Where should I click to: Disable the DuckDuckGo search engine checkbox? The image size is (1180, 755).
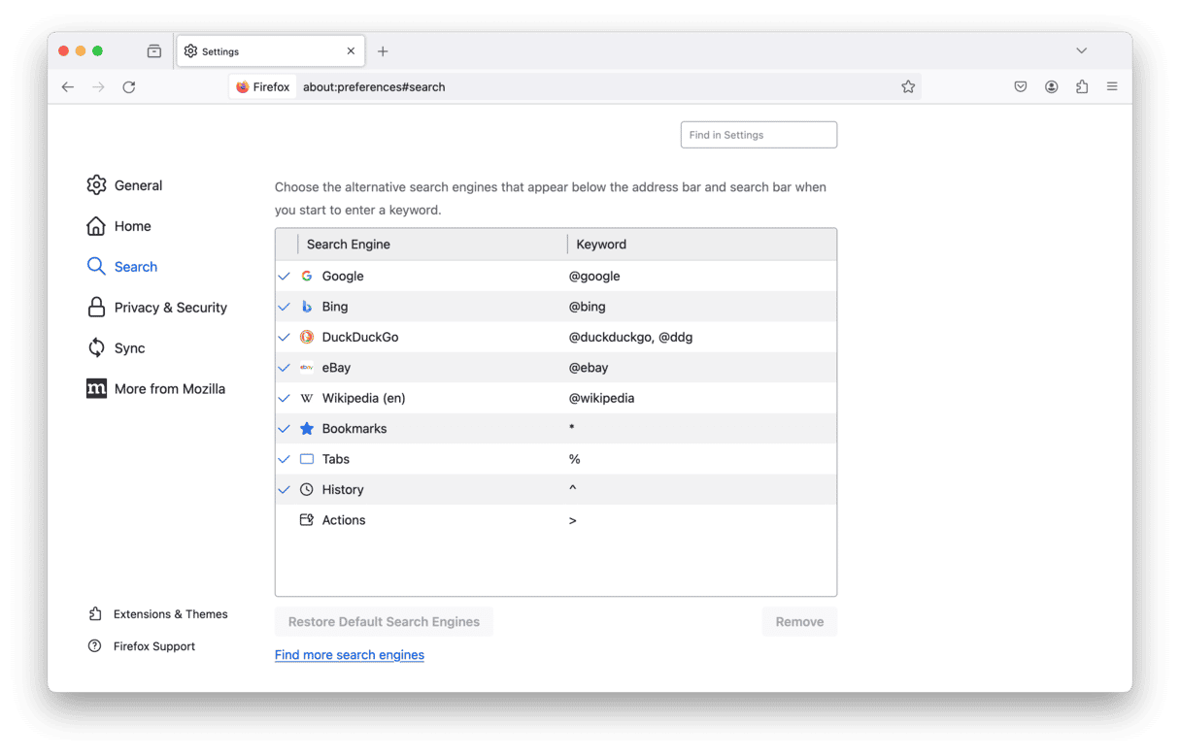(x=285, y=338)
